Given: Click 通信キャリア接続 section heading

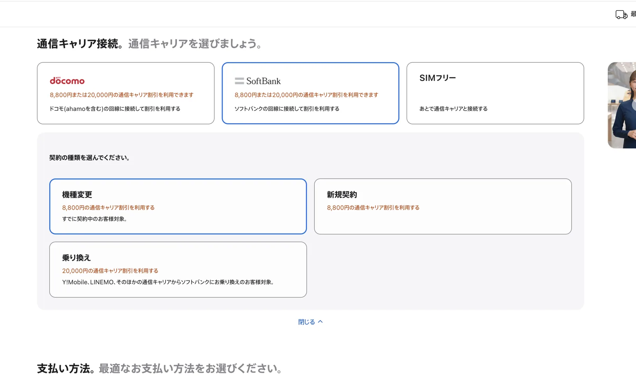Looking at the screenshot, I should point(149,43).
